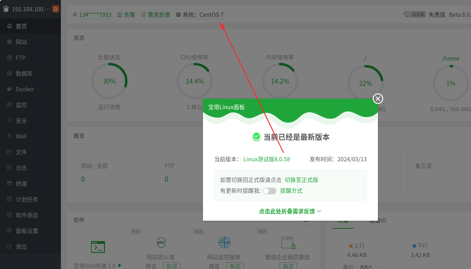Click the green check 当前已经是最新版本 icon
This screenshot has height=269, width=471.
click(x=256, y=136)
